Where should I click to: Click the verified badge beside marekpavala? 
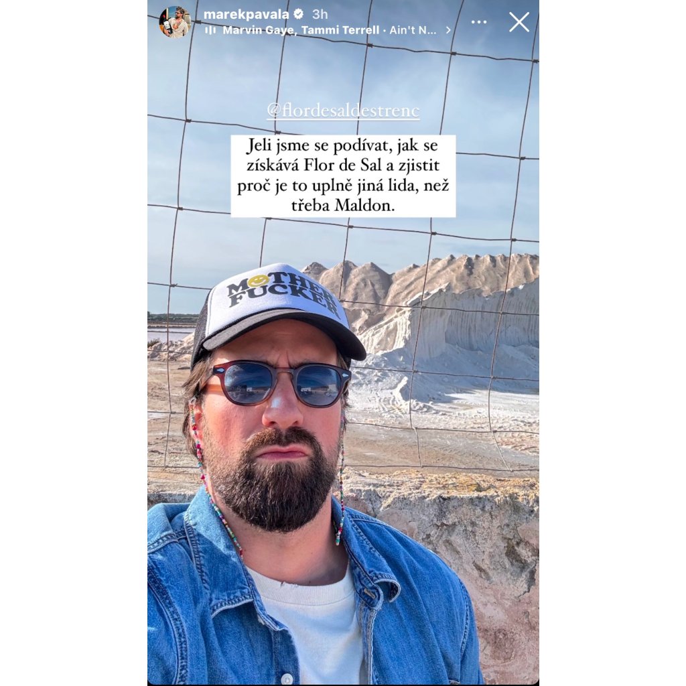click(299, 15)
